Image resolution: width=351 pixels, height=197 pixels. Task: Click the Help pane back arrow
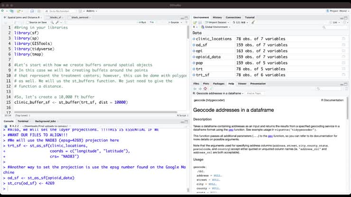click(196, 89)
